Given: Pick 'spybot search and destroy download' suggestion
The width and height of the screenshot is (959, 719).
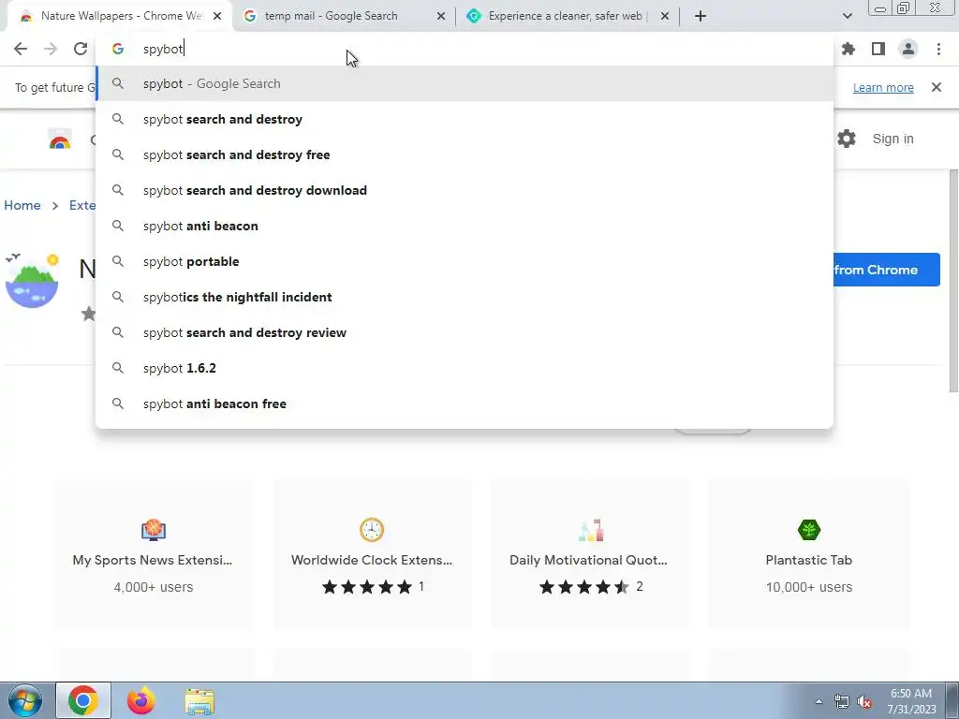Looking at the screenshot, I should coord(465,190).
